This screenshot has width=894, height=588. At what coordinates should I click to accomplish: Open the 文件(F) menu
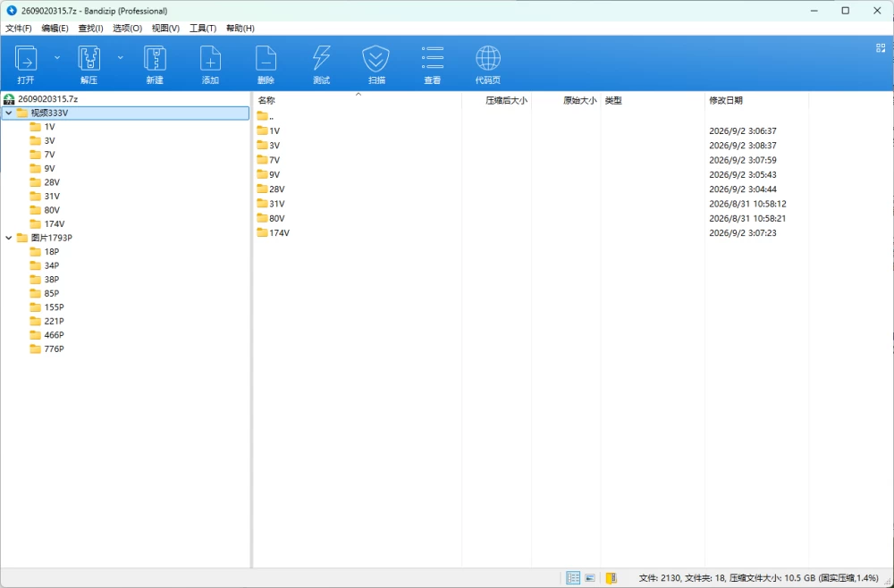(19, 28)
